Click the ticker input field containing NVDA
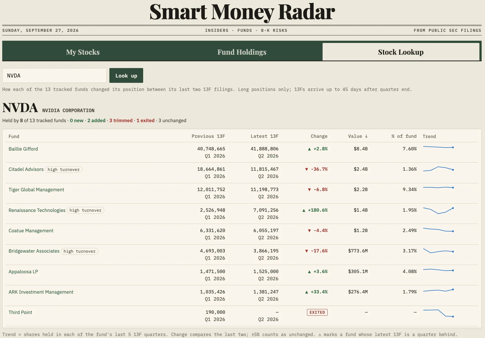 [54, 76]
